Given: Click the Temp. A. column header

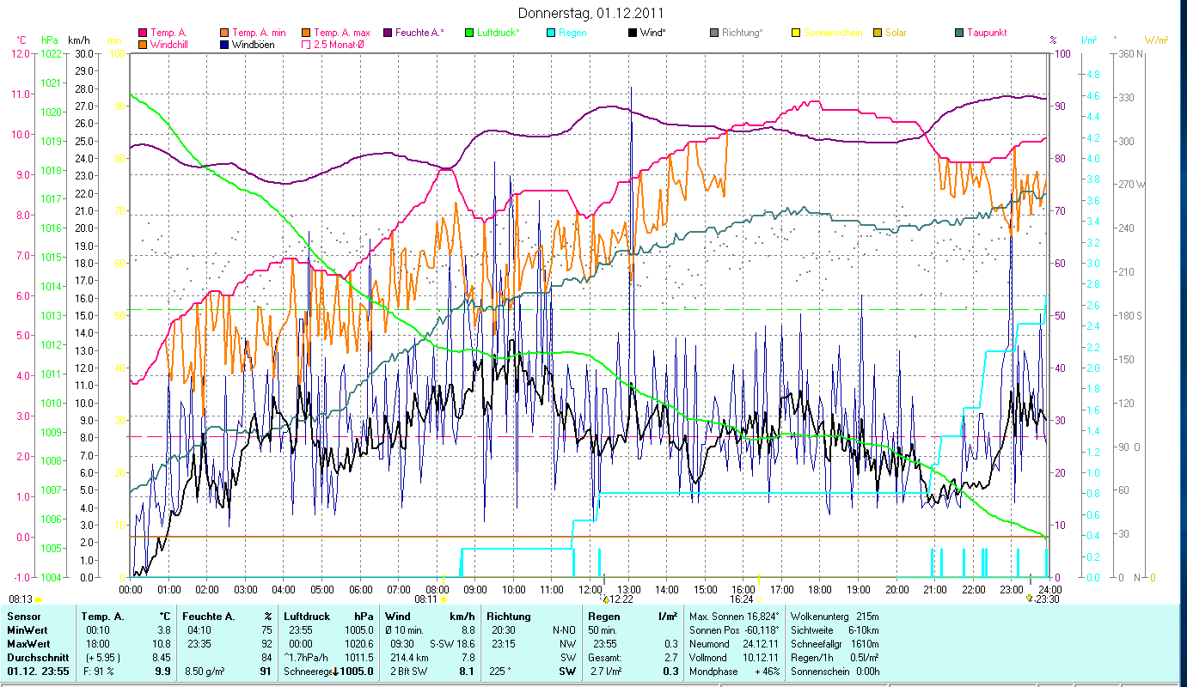Looking at the screenshot, I should tap(101, 617).
